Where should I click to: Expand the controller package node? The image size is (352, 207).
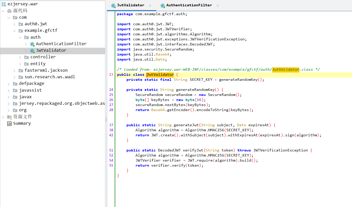(x=20, y=57)
